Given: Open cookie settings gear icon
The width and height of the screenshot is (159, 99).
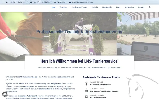Looking at the screenshot, I should [5, 94].
